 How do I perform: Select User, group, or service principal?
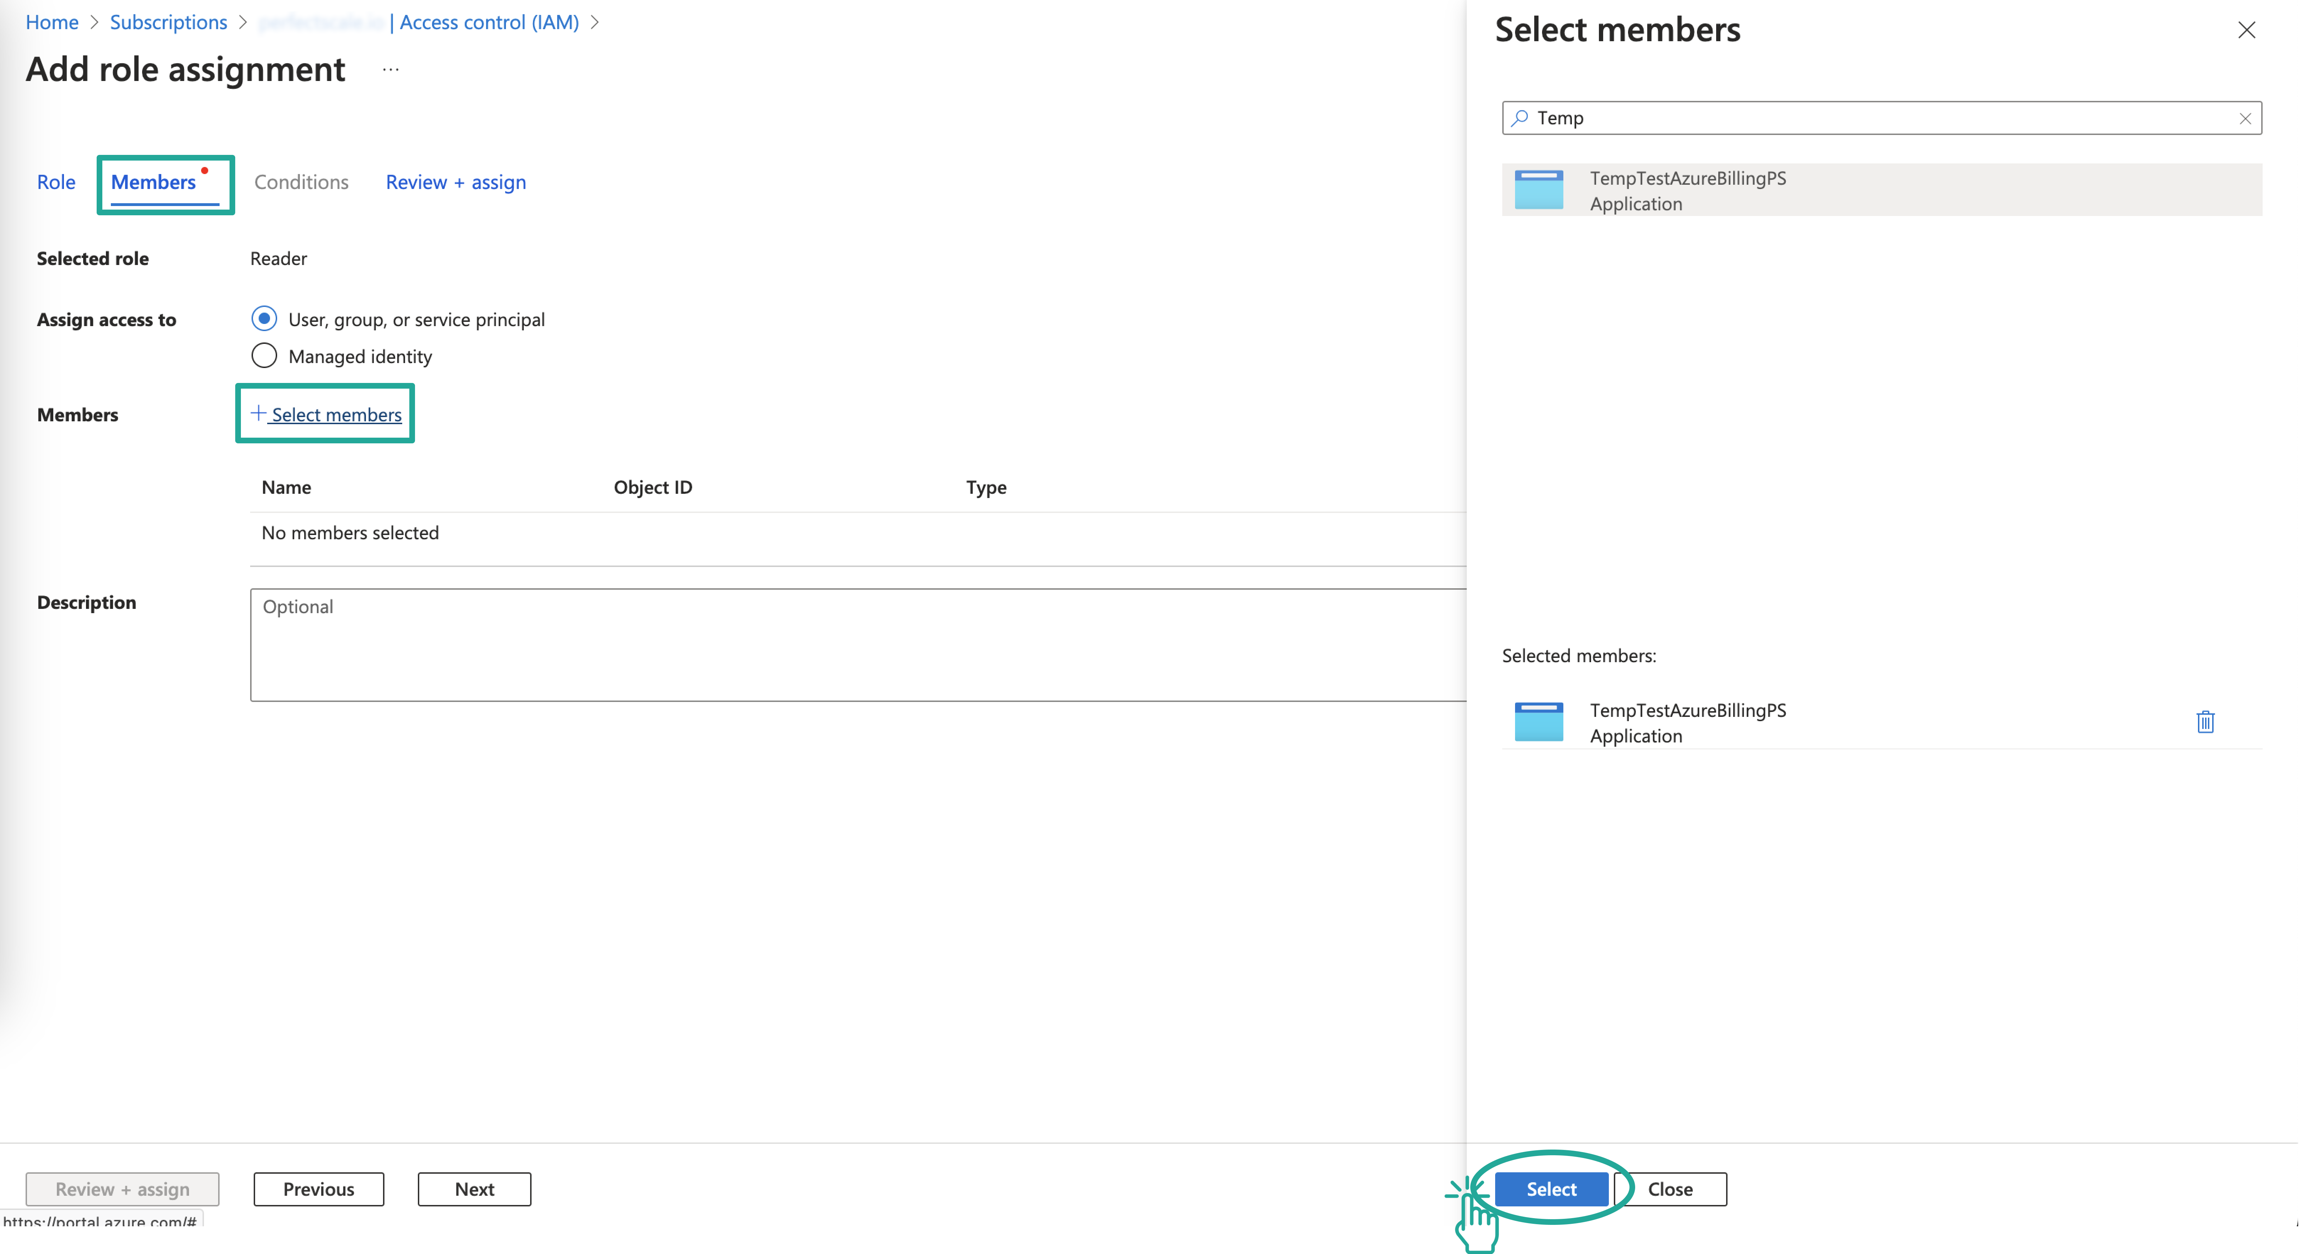tap(264, 319)
